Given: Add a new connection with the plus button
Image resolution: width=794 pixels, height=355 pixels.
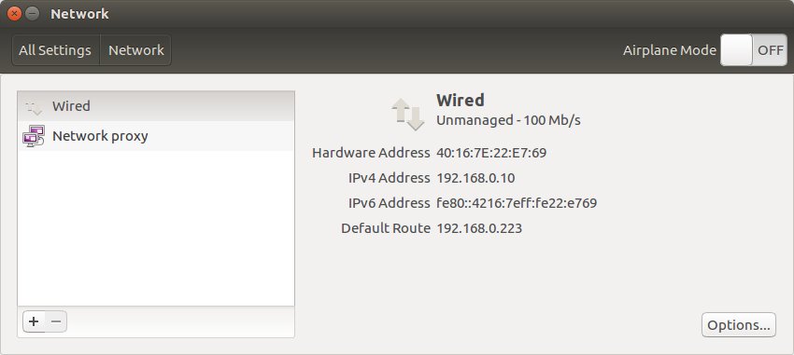Looking at the screenshot, I should 34,321.
